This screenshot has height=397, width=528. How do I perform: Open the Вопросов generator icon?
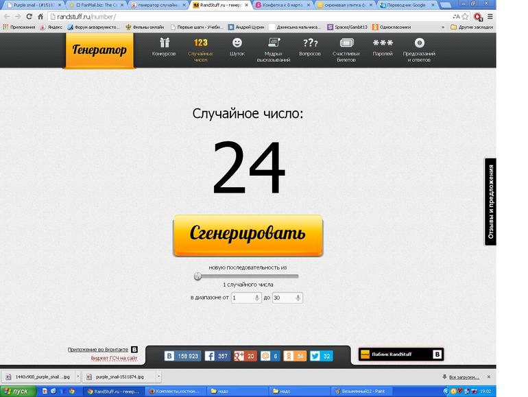click(x=310, y=44)
